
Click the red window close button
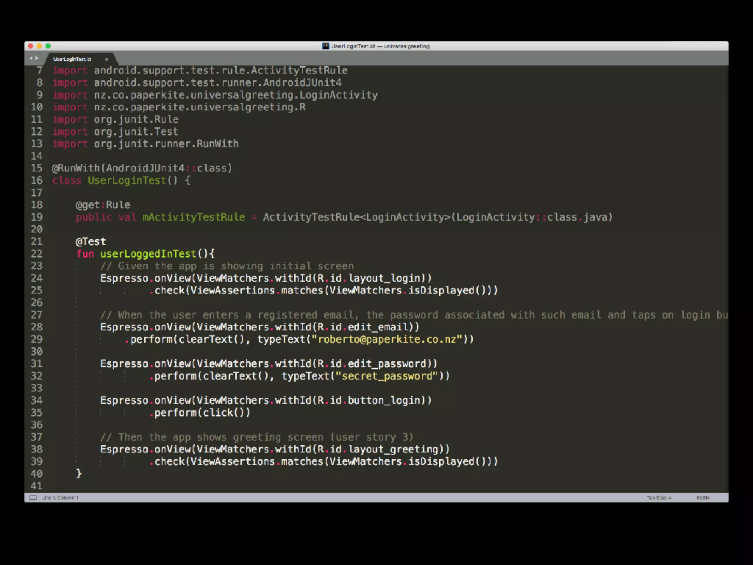tap(31, 46)
